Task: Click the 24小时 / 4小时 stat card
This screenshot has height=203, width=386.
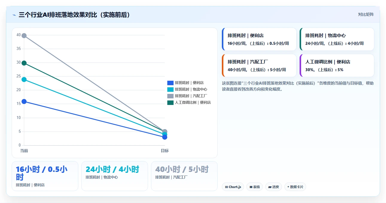Action: (x=115, y=176)
